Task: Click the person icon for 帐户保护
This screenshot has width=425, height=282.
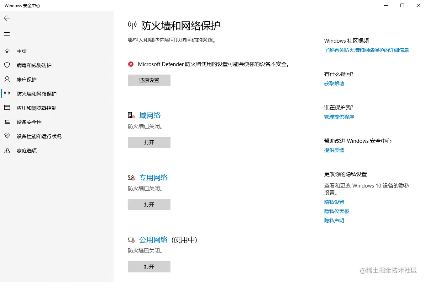Action: coord(7,79)
